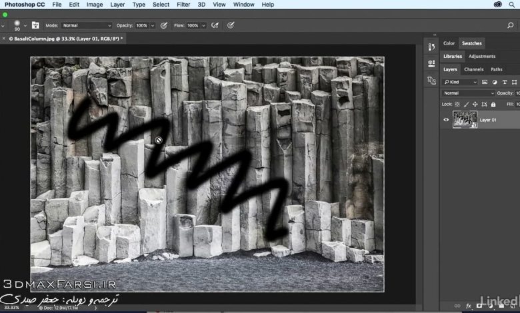Open the 3D menu

pos(201,5)
